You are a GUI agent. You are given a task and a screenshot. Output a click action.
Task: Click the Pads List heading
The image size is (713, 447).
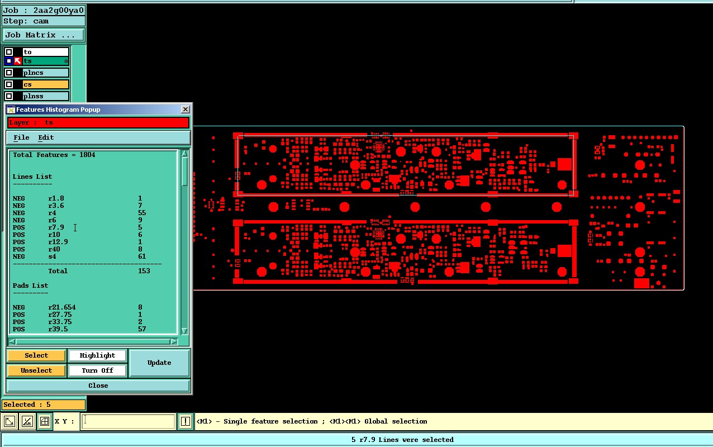30,286
